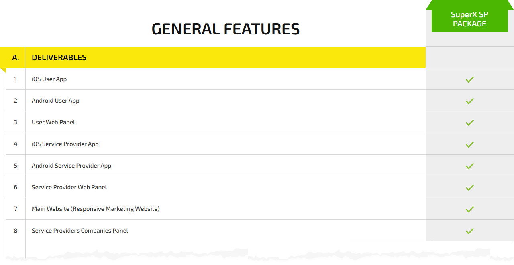Click the checkmark in User Web Panel row

pyautogui.click(x=470, y=123)
